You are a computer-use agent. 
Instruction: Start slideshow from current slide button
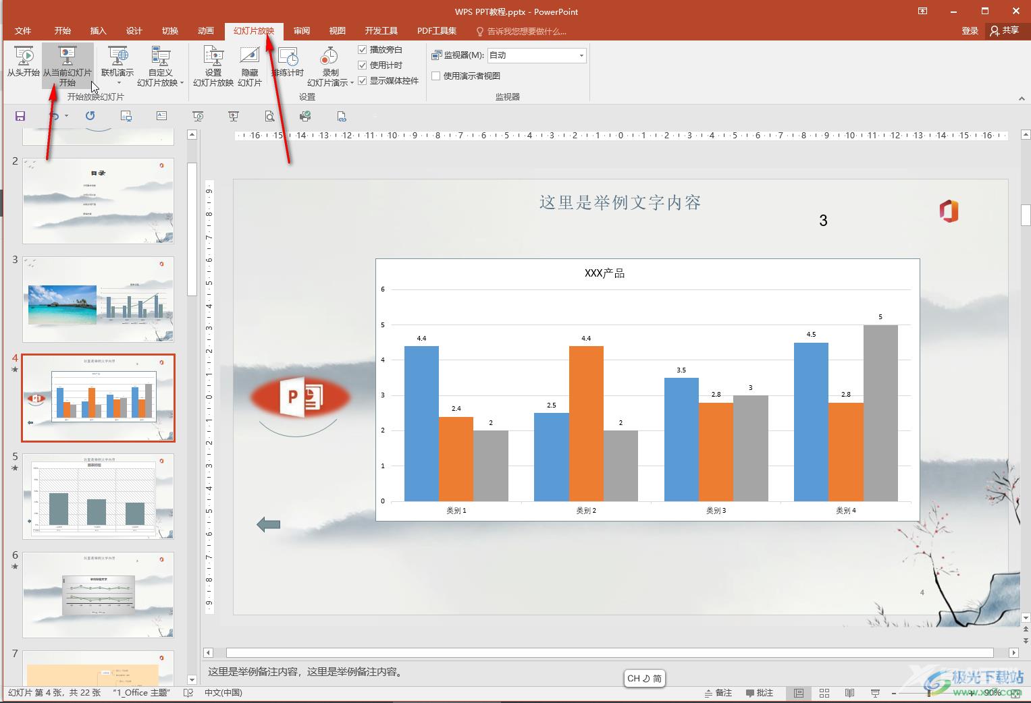click(x=68, y=65)
